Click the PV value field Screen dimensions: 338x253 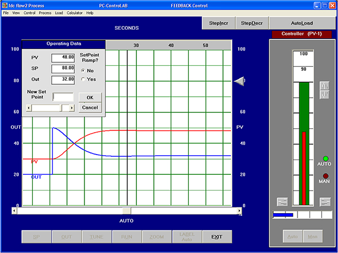click(63, 58)
